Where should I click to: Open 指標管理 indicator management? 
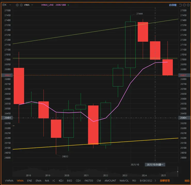(x=165, y=181)
